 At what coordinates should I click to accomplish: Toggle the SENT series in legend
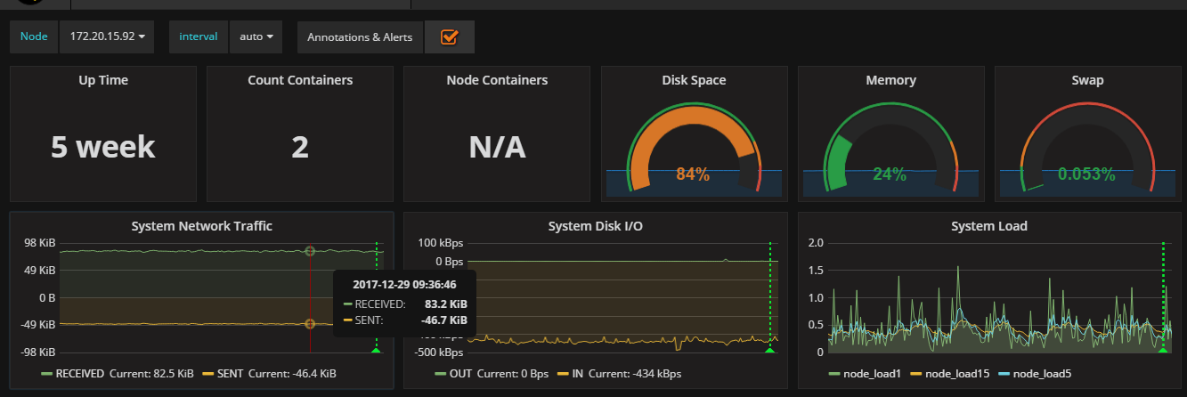click(230, 373)
